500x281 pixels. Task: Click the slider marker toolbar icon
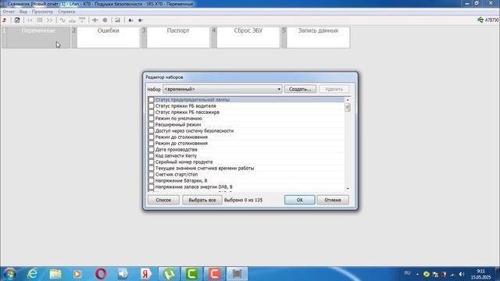[x=95, y=20]
